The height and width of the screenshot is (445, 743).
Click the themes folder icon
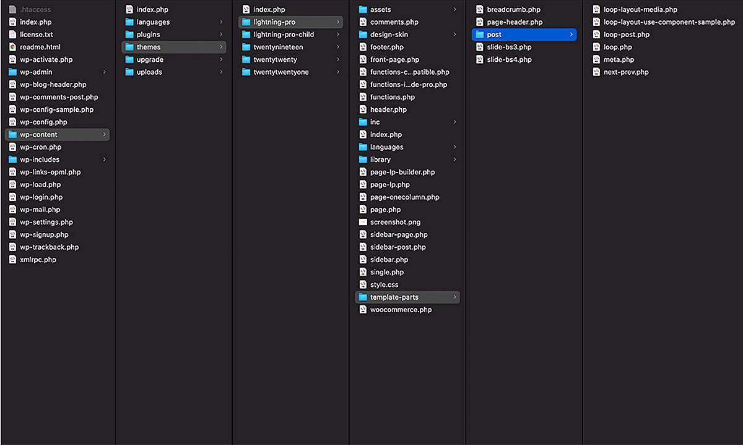tap(129, 47)
